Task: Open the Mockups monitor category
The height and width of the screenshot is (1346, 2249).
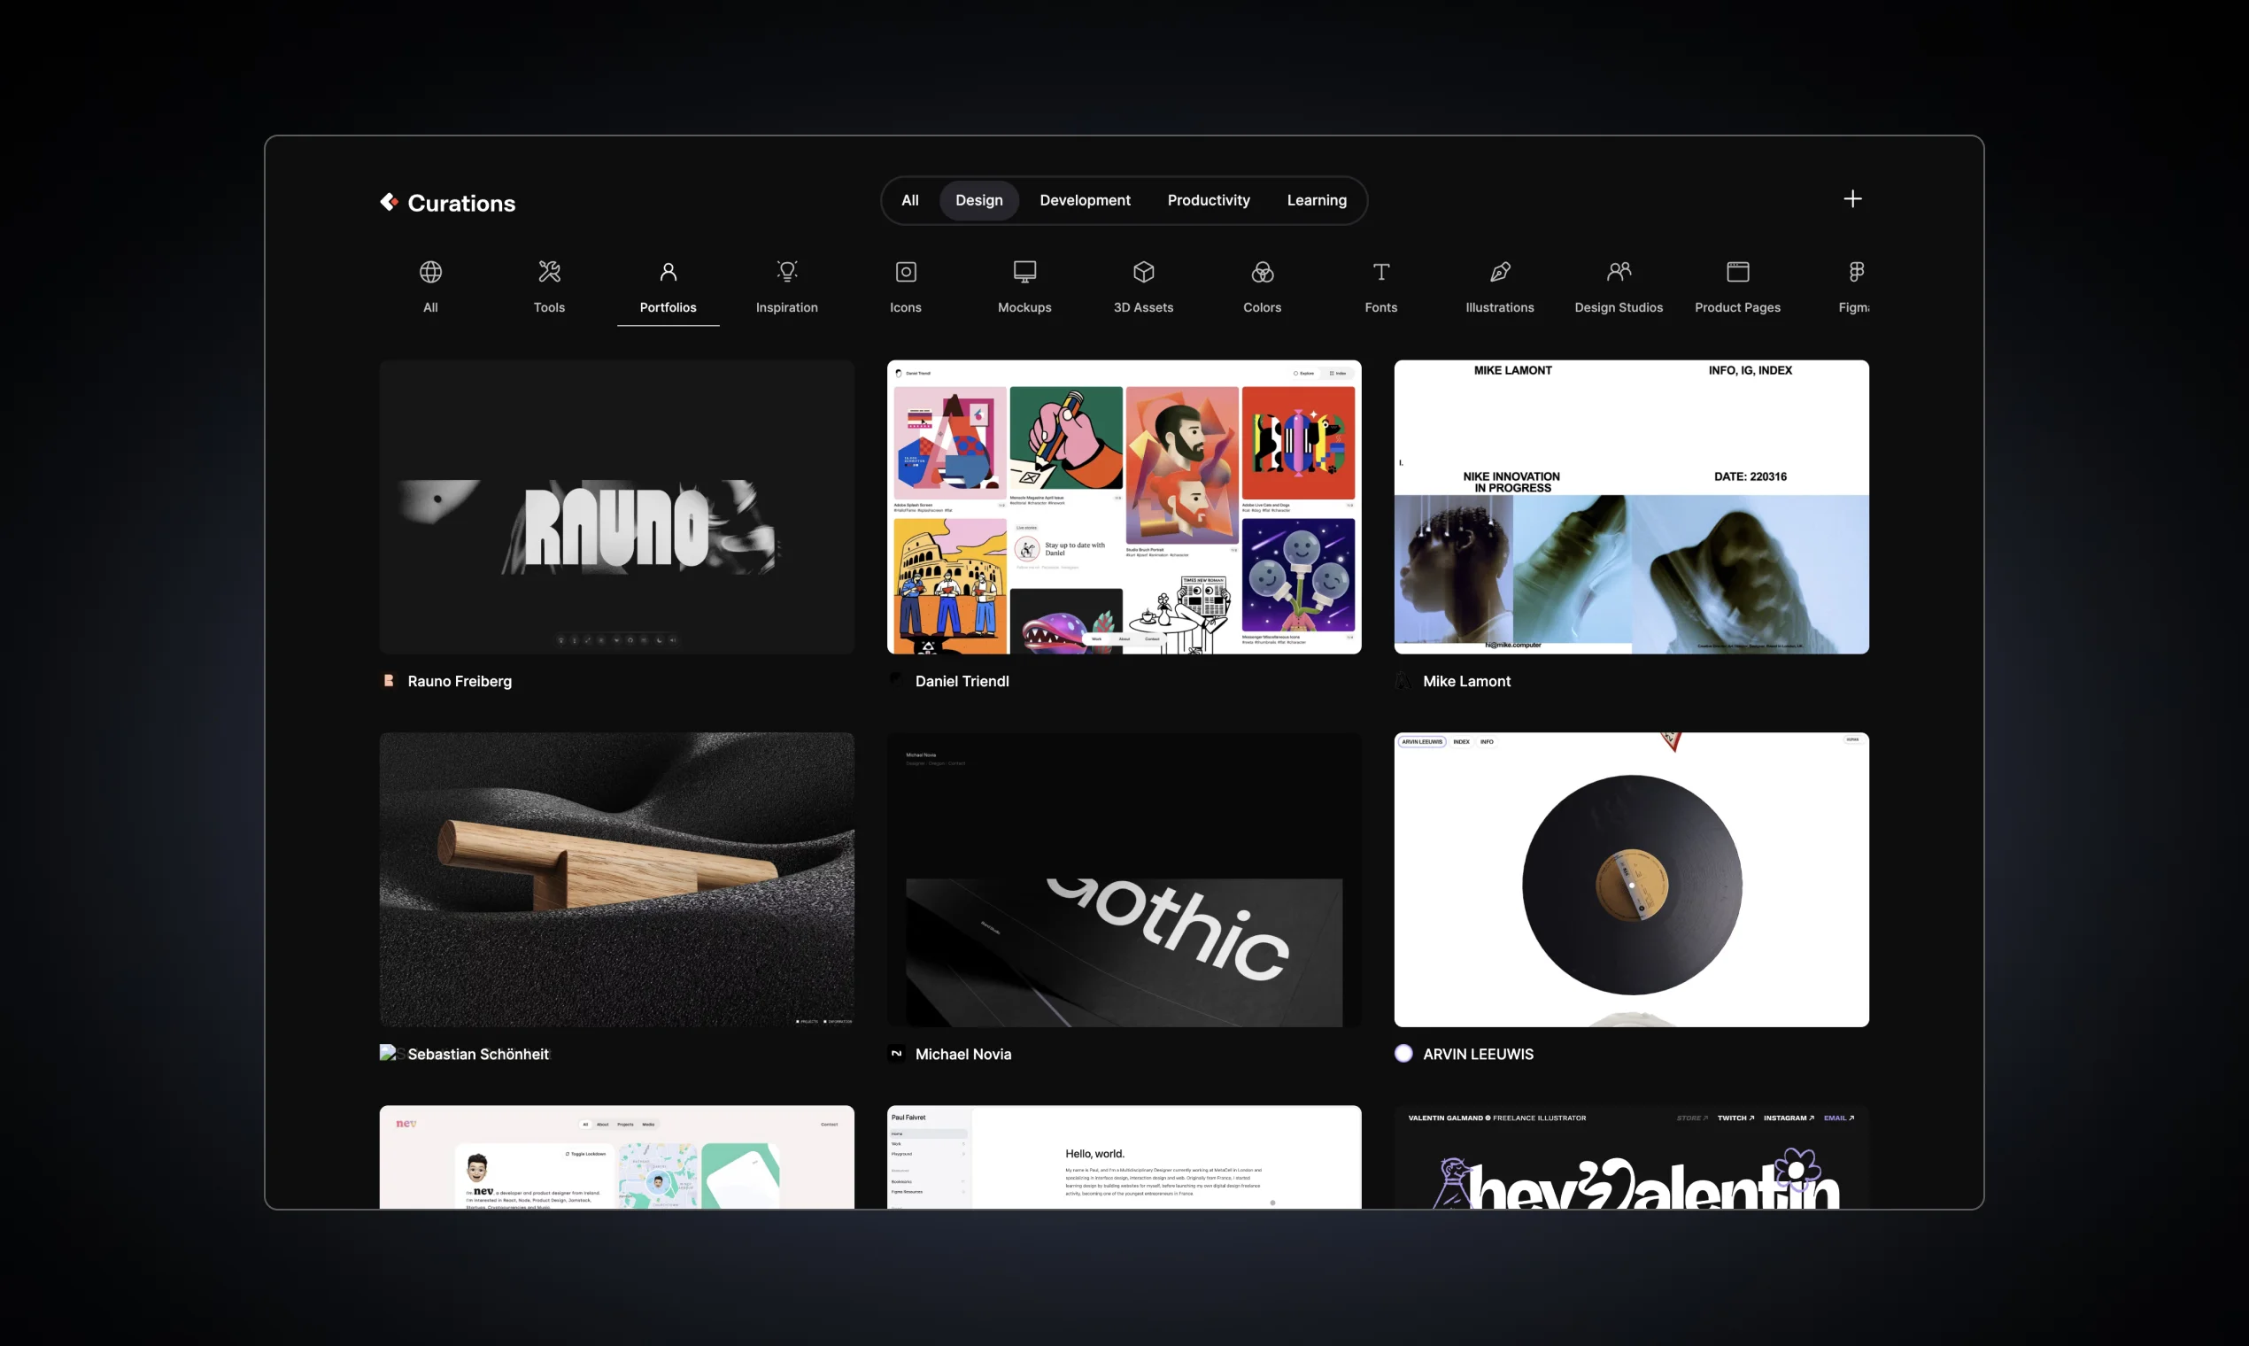Action: click(x=1024, y=272)
